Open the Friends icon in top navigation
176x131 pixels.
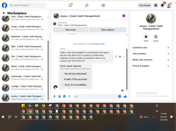coord(87,5)
